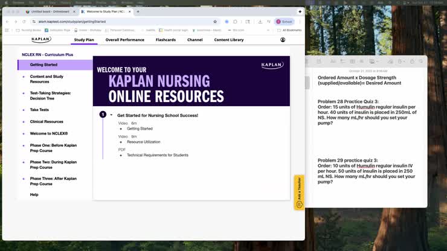Open the Getting Started video link

[x=140, y=129]
